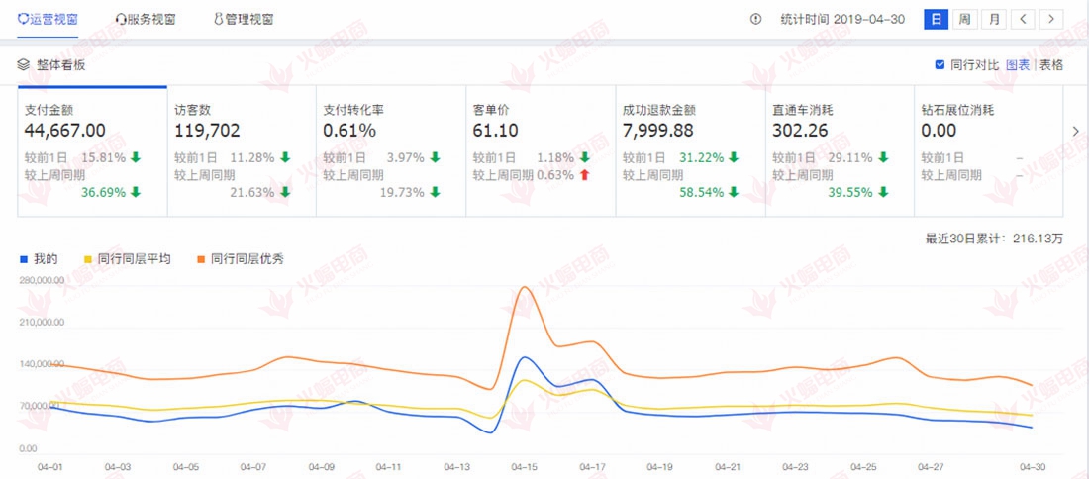Select the 支付金额 metric card
The width and height of the screenshot is (1089, 479).
(x=91, y=150)
